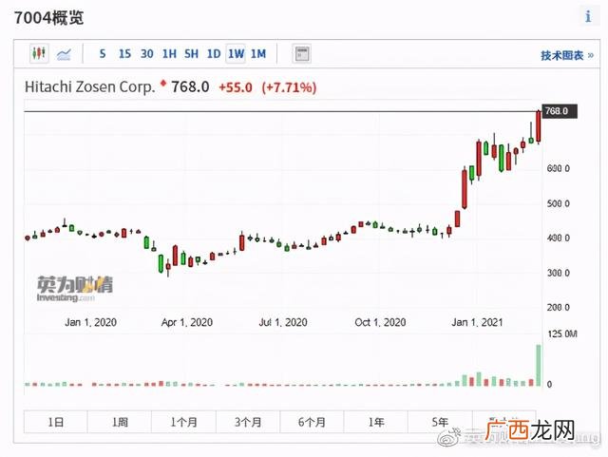Show the 5年 time range
Image resolution: width=608 pixels, height=457 pixels.
(x=440, y=422)
